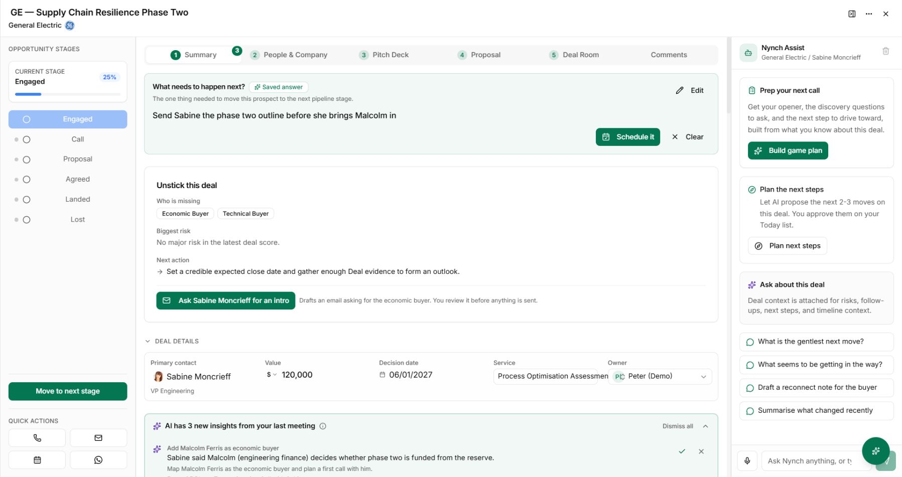Open the Comments tab
Viewport: 902px width, 477px height.
(x=669, y=55)
